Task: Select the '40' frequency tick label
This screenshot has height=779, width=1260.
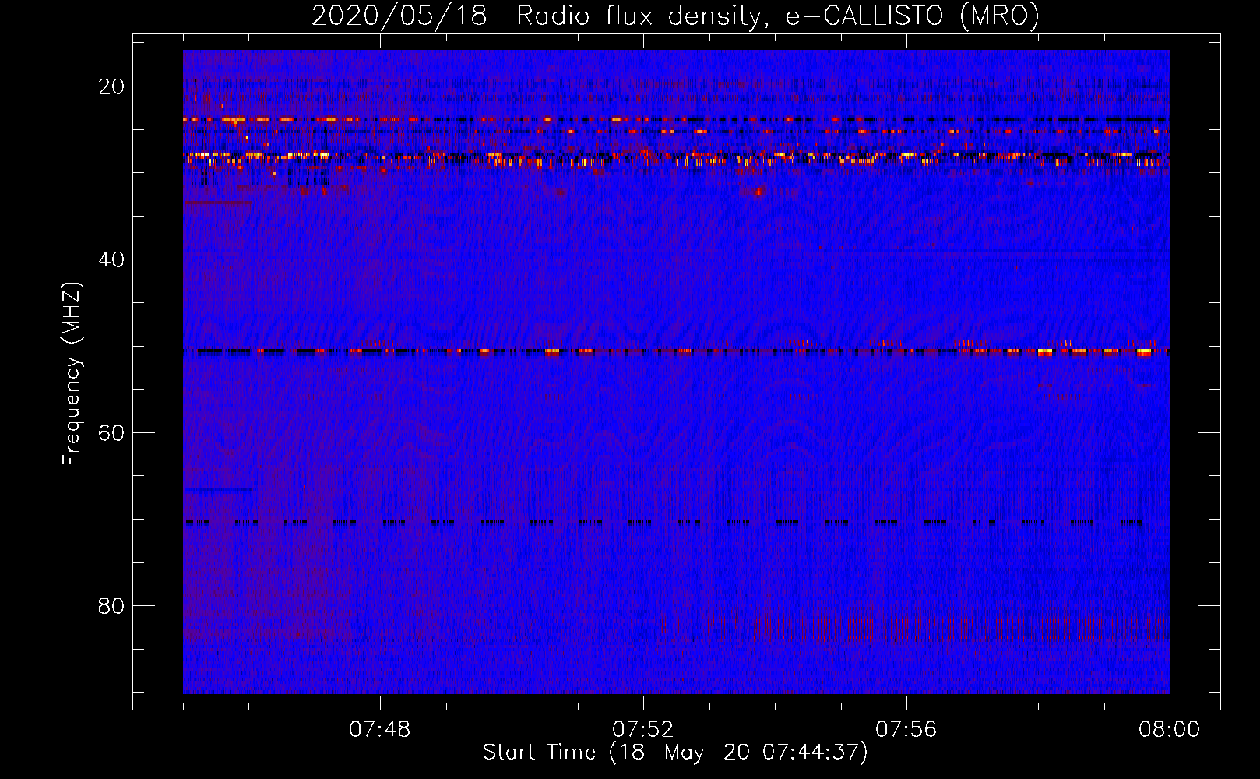Action: [x=112, y=259]
